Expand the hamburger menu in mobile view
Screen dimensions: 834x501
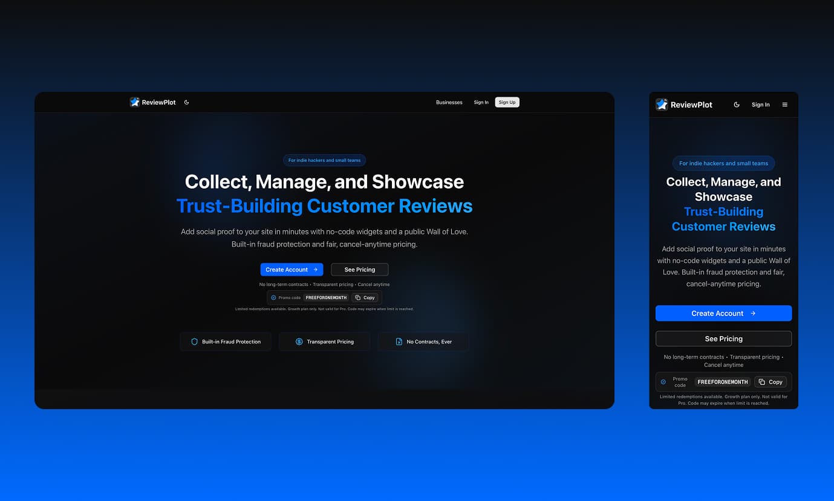[x=785, y=105]
